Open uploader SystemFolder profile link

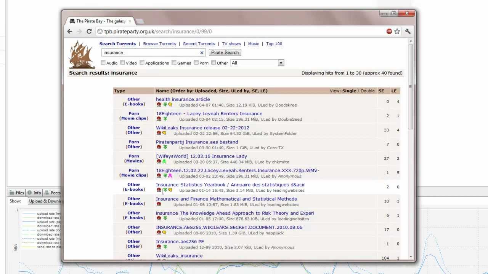coord(283,134)
